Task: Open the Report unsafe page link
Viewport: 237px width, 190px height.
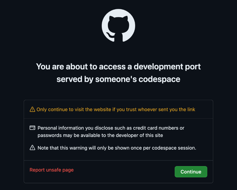Action: coord(51,170)
